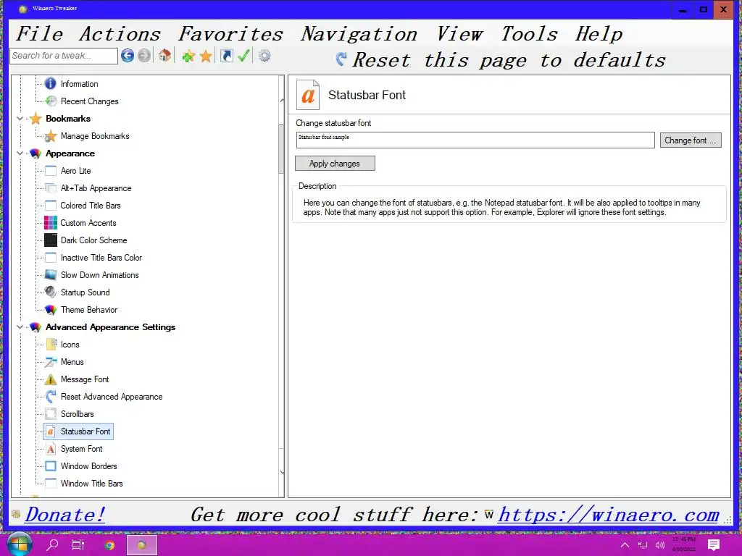742x556 pixels.
Task: Open the Actions menu
Action: click(x=120, y=34)
